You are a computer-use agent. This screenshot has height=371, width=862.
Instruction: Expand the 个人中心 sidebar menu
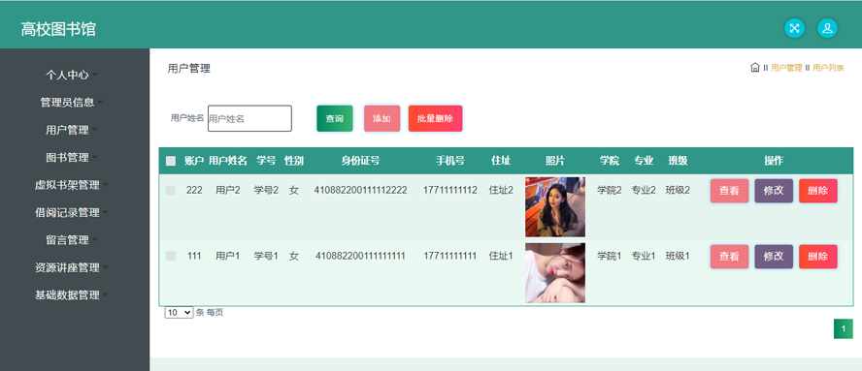pos(72,75)
